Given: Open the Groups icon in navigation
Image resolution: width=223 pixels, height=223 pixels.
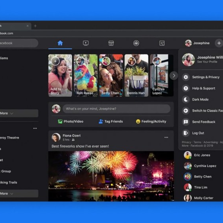Looking at the screenshot, I should [x=136, y=43].
